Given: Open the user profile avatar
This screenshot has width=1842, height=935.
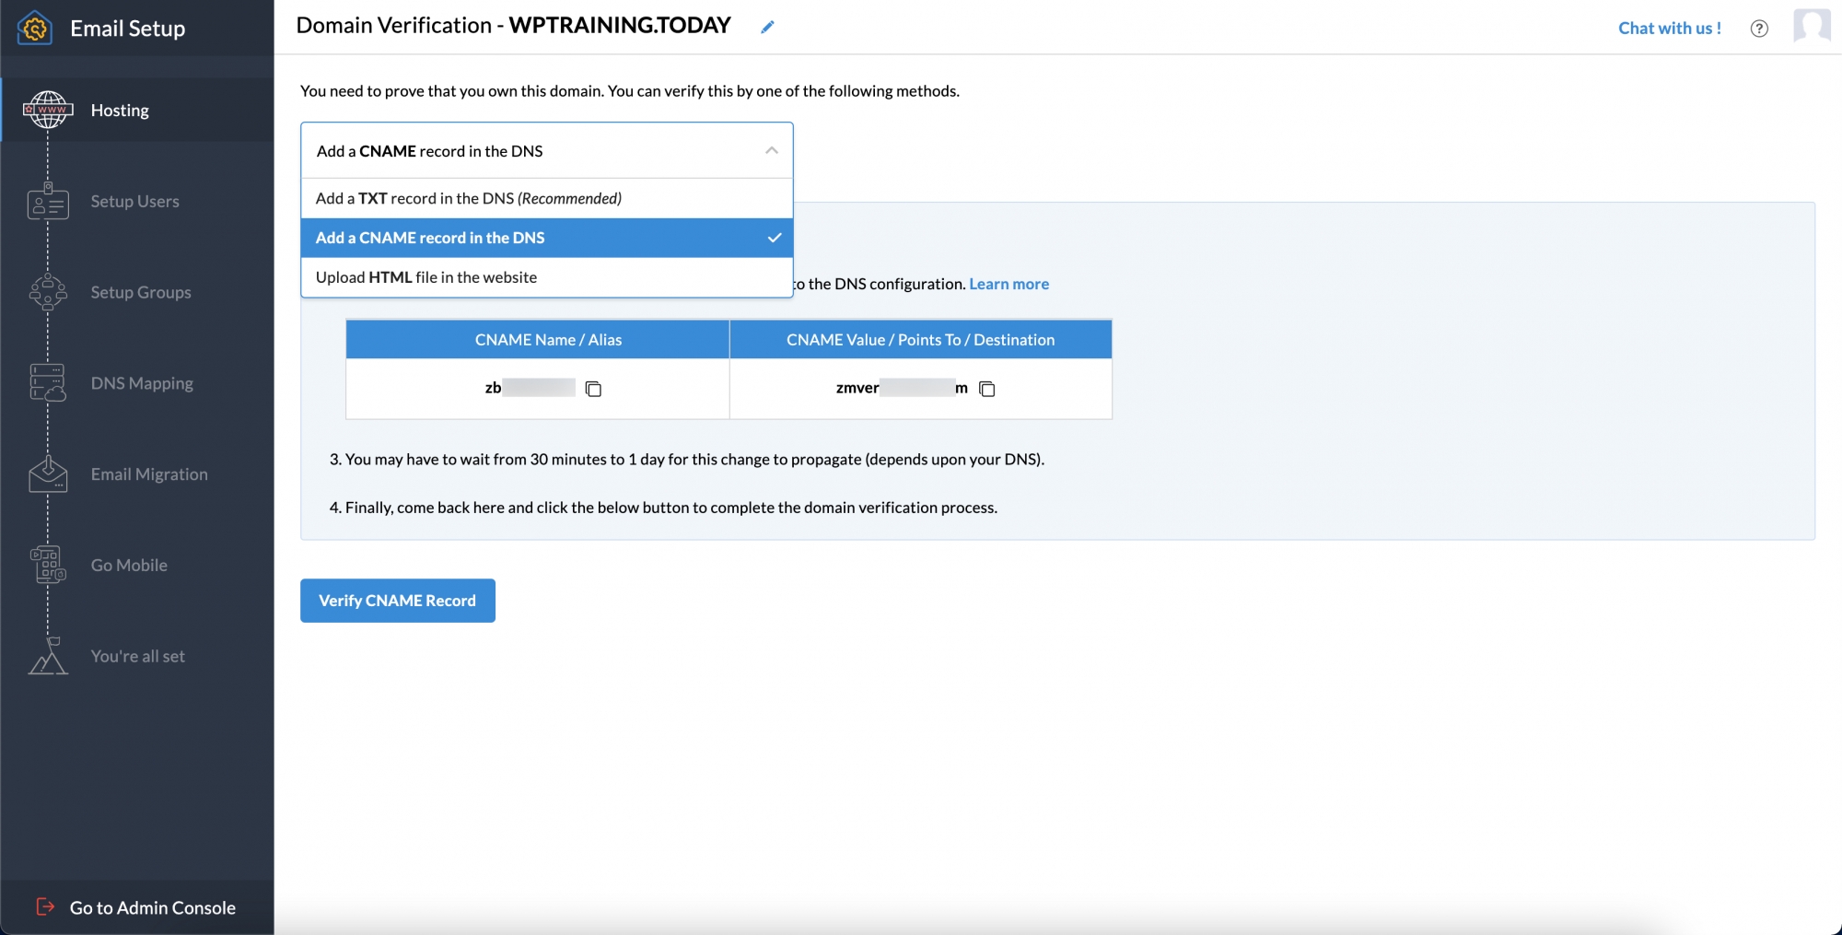Looking at the screenshot, I should point(1812,27).
